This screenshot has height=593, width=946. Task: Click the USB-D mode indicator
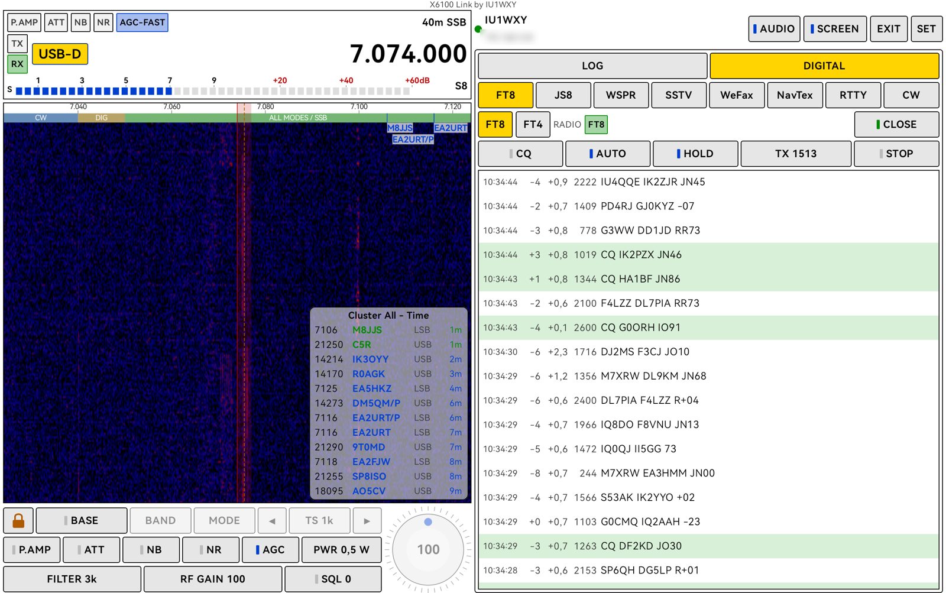click(60, 54)
